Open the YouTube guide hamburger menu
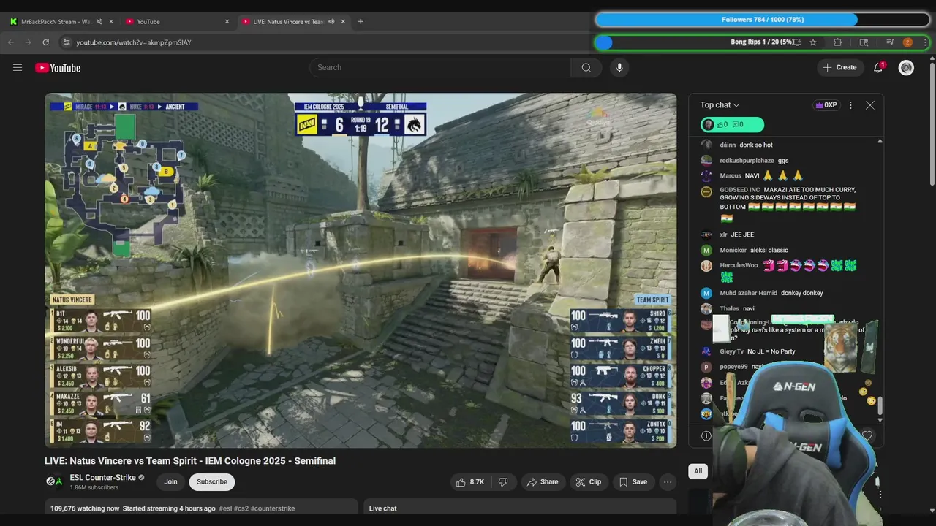The image size is (936, 526). pos(18,68)
